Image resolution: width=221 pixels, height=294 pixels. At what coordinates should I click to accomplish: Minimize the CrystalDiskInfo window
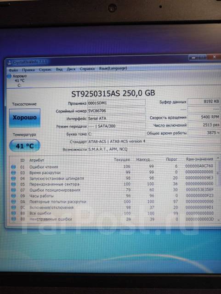click(193, 57)
